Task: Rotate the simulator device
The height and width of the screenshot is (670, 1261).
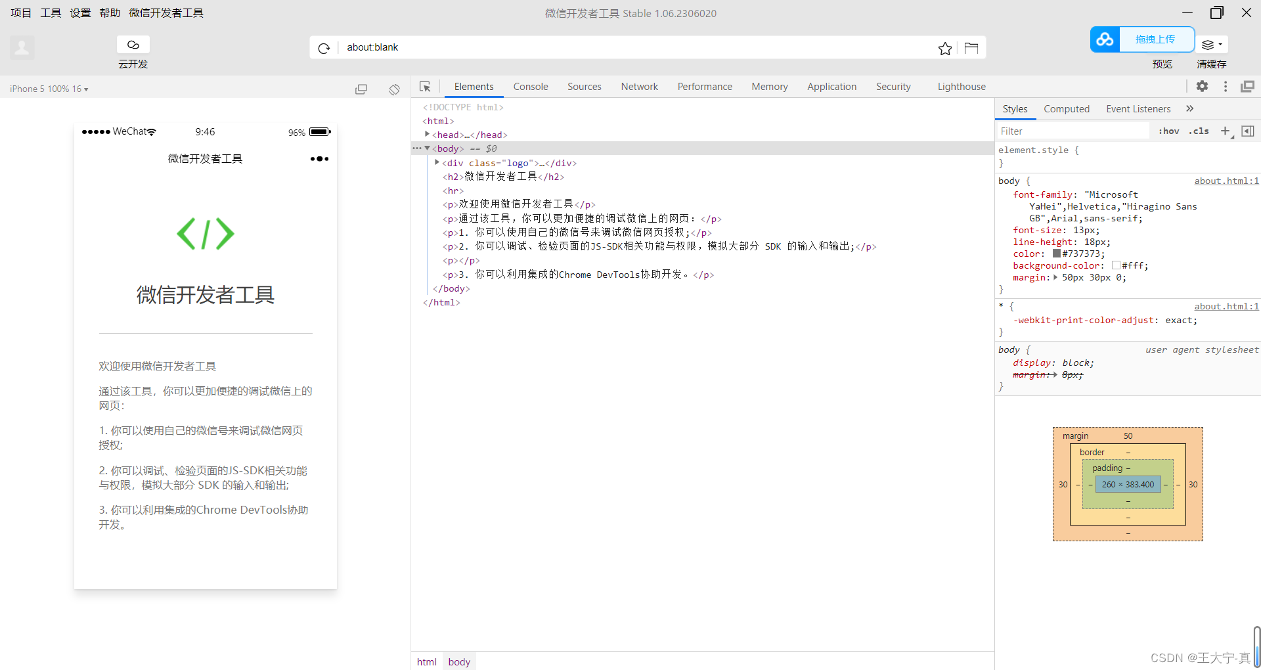Action: click(x=394, y=89)
